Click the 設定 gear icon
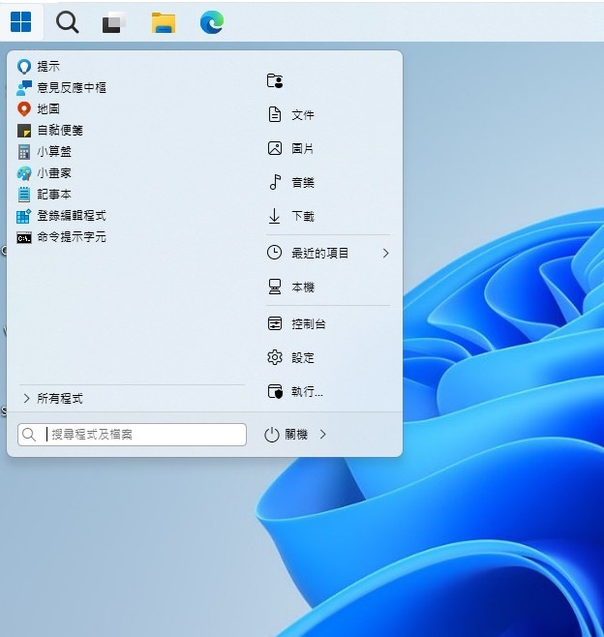This screenshot has width=604, height=637. tap(275, 357)
